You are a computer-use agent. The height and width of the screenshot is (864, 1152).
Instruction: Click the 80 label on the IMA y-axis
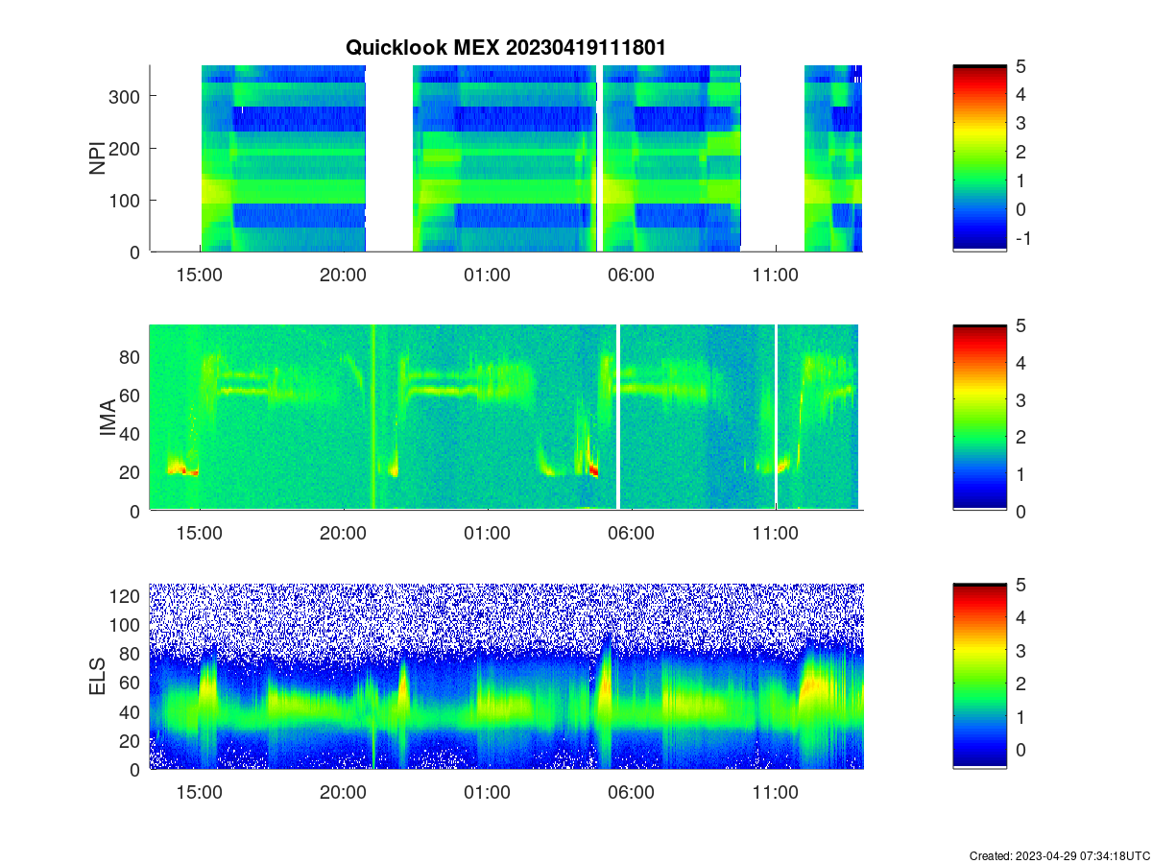(x=132, y=356)
